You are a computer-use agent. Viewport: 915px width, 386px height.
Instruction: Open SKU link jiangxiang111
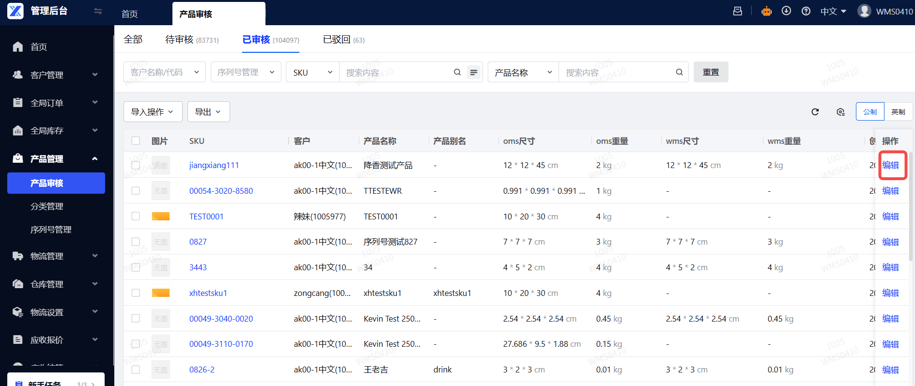click(x=214, y=165)
